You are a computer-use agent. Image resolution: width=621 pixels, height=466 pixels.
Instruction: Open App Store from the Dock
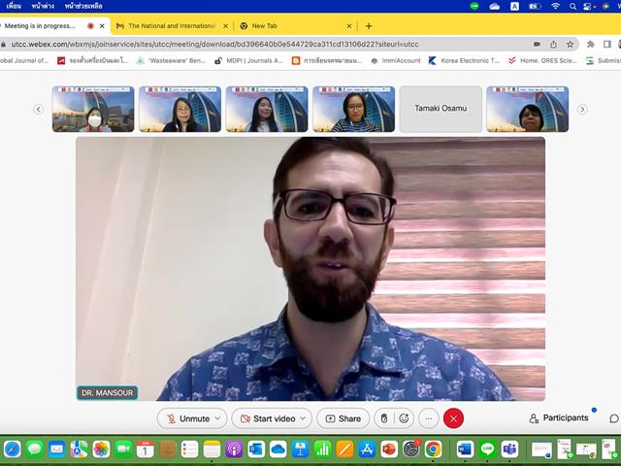(367, 449)
